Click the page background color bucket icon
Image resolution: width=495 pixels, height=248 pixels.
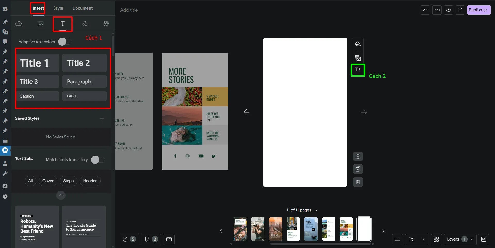[x=358, y=44]
